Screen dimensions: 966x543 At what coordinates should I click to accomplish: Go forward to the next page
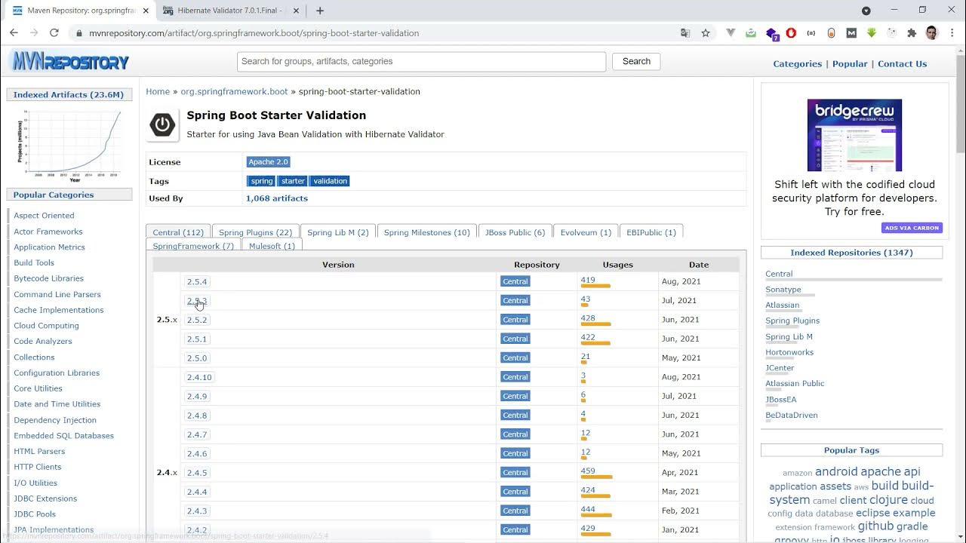tap(34, 33)
